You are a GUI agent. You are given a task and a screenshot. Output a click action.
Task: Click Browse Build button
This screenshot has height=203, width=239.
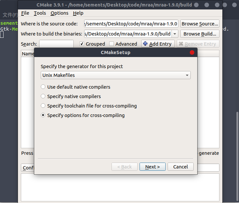pyautogui.click(x=200, y=34)
